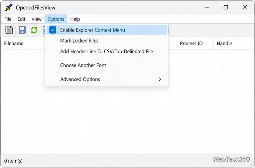Viewport: 255px width, 168px height.
Task: Uncheck the Enable Explorer Context Menu checkmark
Action: pos(53,30)
